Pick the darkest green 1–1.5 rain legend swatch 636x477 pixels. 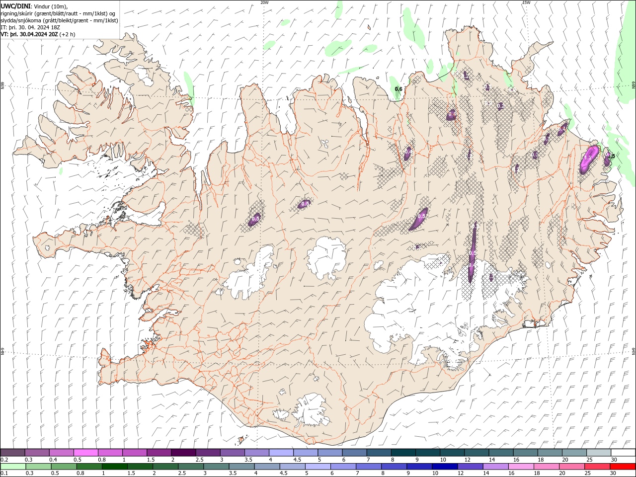tap(114, 467)
